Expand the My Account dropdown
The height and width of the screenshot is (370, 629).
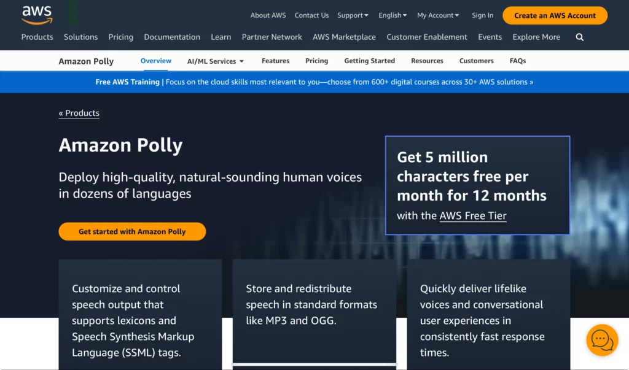click(437, 15)
